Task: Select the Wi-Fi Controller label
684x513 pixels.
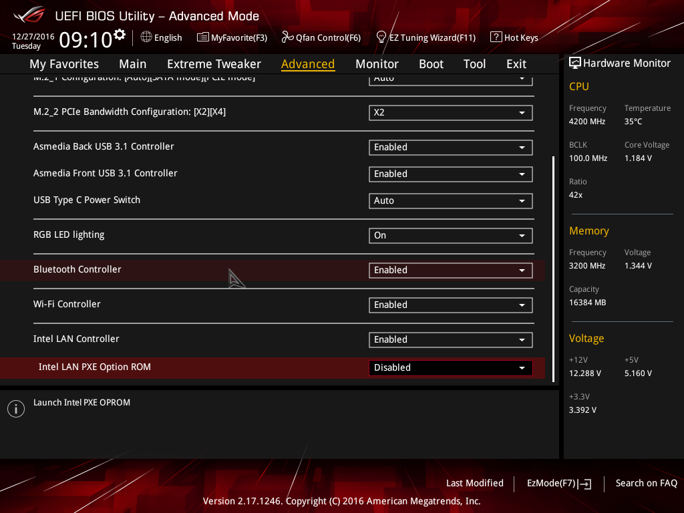Action: click(67, 304)
